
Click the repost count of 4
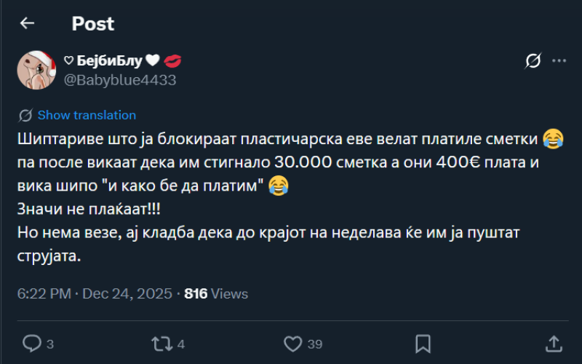(x=180, y=344)
